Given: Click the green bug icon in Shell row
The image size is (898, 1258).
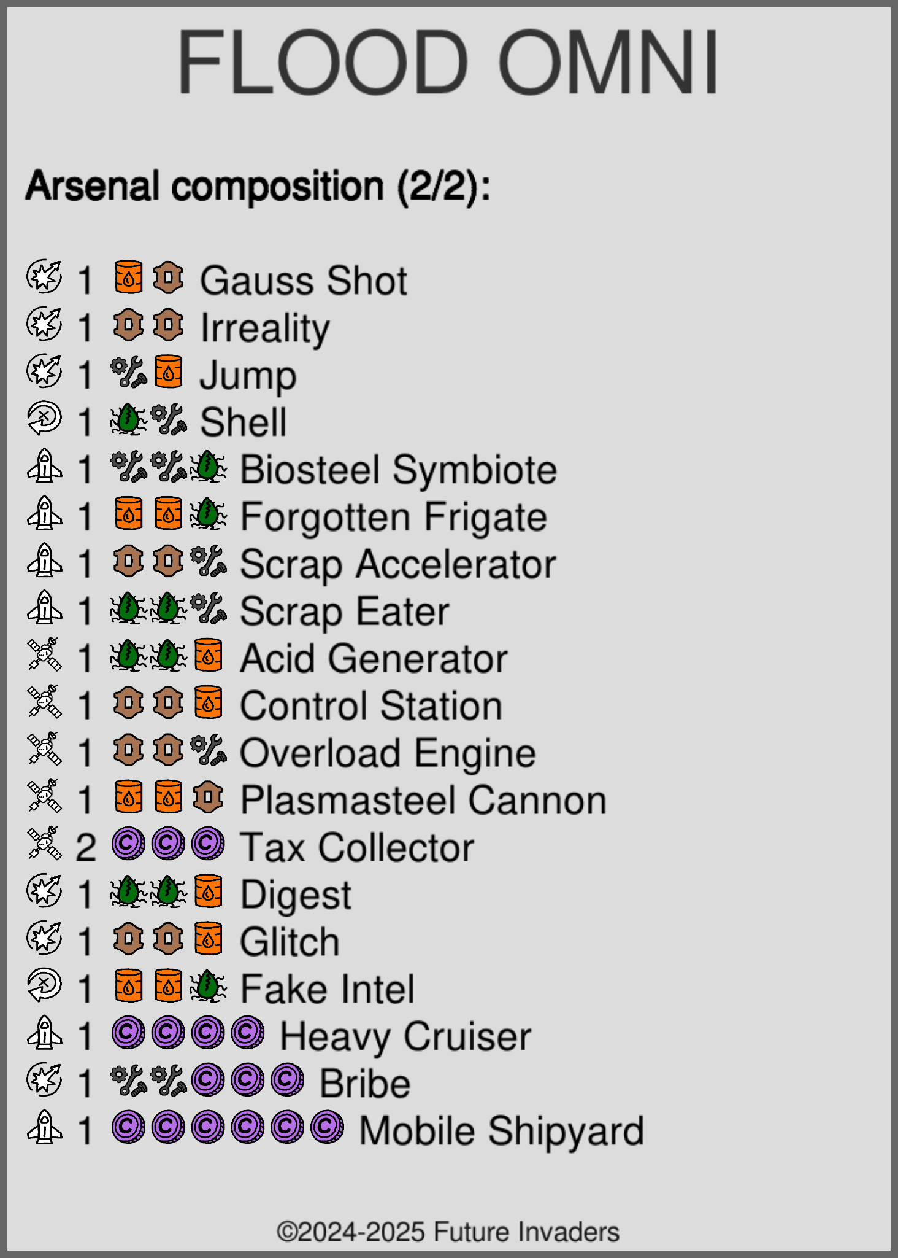Looking at the screenshot, I should point(128,419).
